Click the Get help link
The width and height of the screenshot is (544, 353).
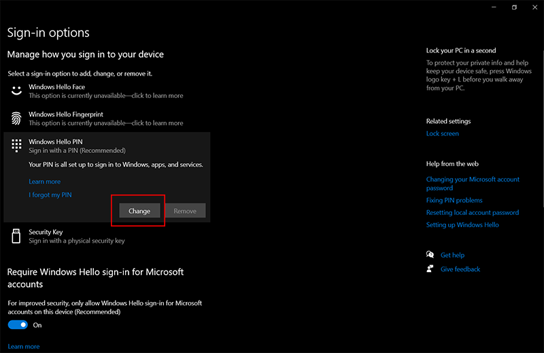pos(452,255)
